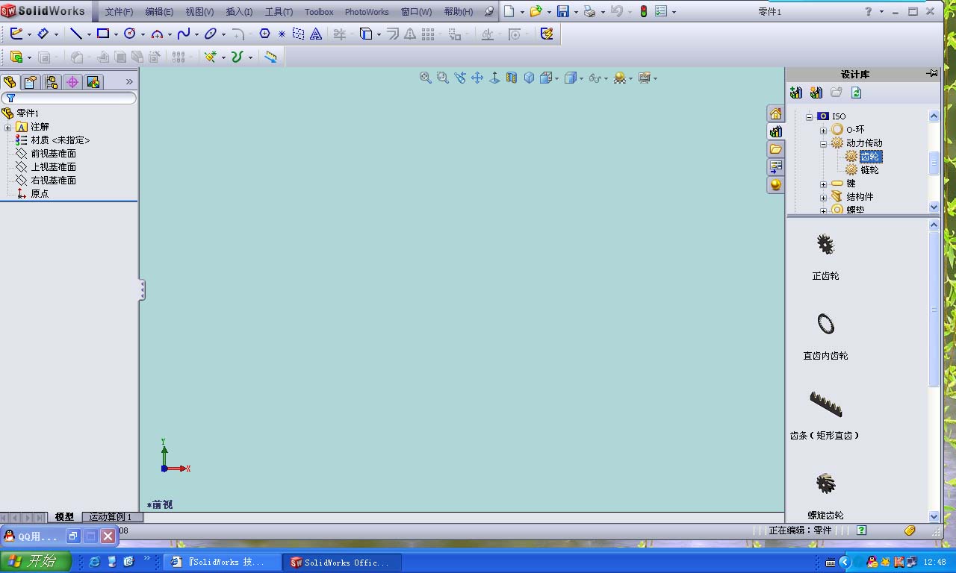Open the Display Style dropdown arrow
This screenshot has height=573, width=956.
580,78
